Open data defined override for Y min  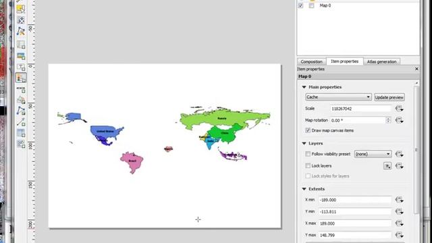399,211
